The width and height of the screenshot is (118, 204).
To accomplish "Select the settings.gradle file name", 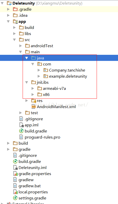I will 32,198.
